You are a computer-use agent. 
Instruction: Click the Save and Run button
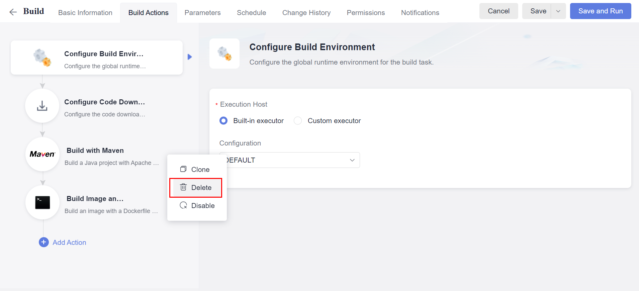pos(600,11)
